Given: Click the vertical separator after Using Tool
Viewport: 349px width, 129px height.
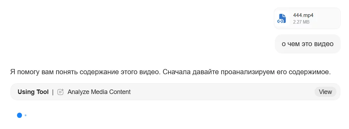Looking at the screenshot, I should (x=53, y=92).
